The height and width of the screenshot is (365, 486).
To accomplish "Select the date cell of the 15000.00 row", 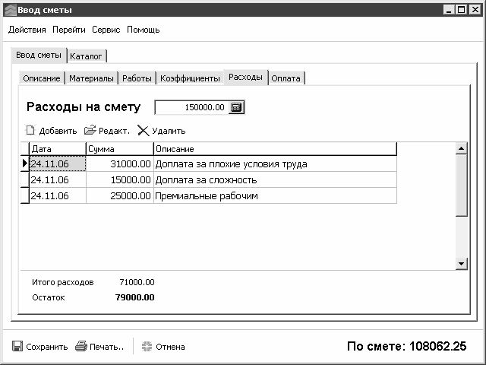I will 58,179.
